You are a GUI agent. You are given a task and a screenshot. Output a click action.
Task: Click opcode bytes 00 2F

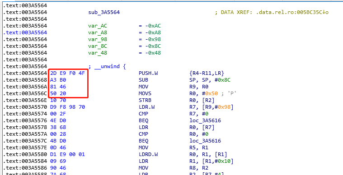tap(58, 114)
